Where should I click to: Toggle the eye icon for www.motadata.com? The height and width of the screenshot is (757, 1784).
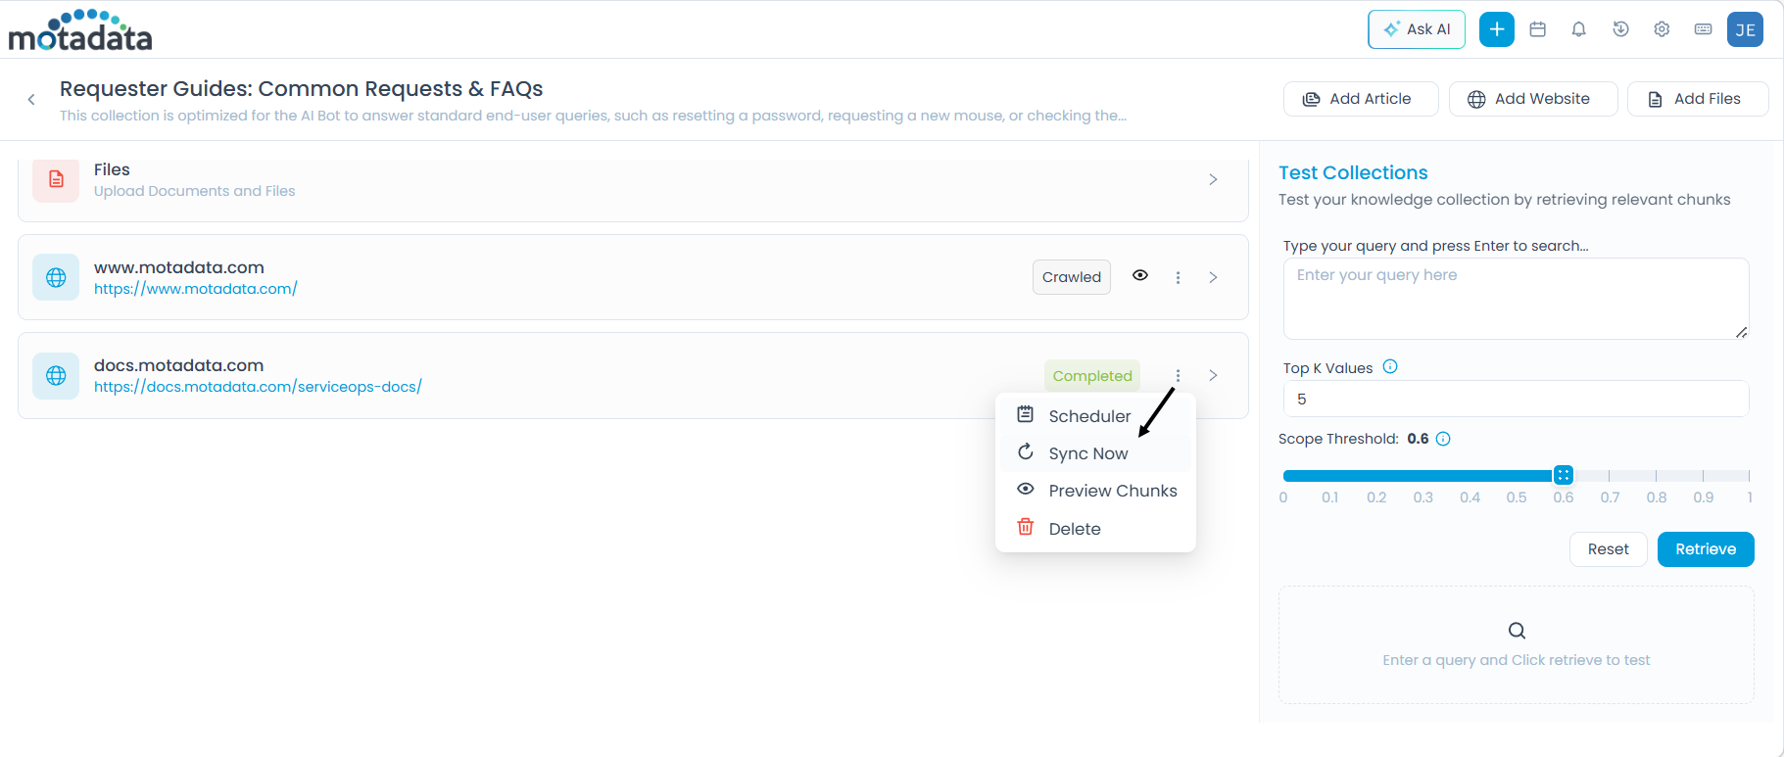coord(1140,276)
